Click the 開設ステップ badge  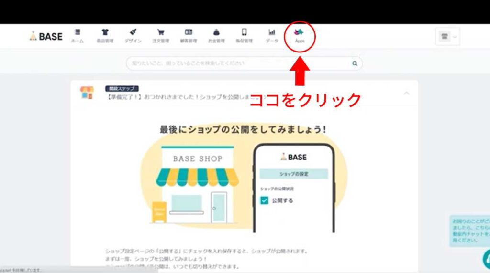pyautogui.click(x=122, y=88)
